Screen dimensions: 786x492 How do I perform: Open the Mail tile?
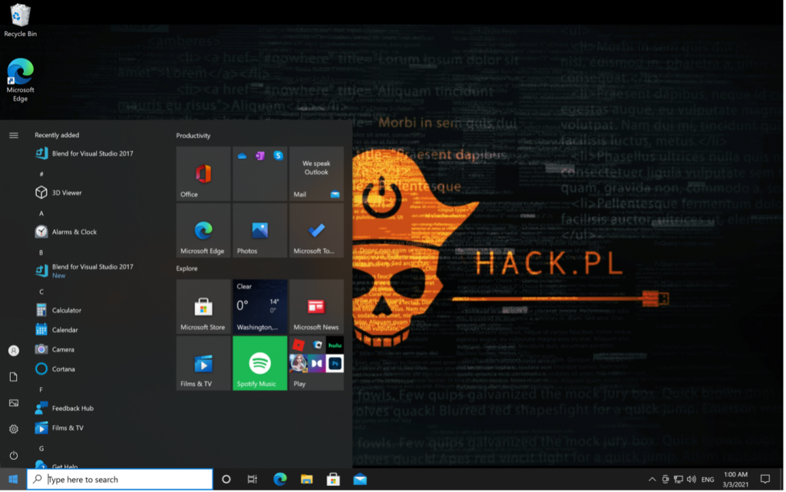click(x=316, y=173)
